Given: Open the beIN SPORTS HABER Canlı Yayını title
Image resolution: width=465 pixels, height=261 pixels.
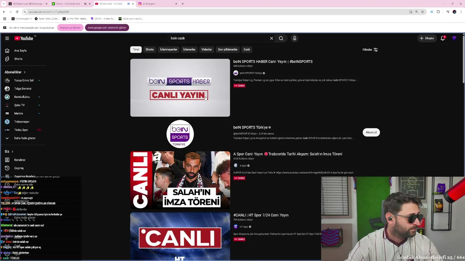Looking at the screenshot, I should [x=273, y=62].
